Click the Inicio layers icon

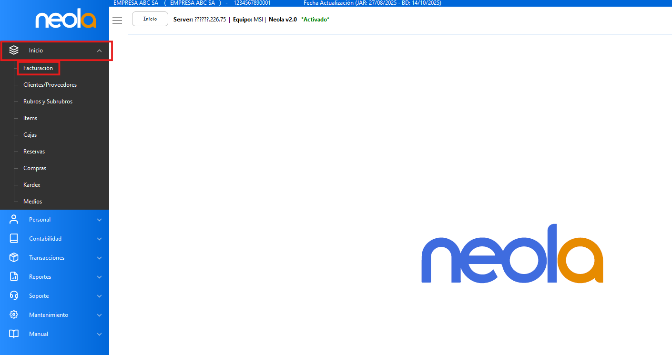tap(14, 50)
